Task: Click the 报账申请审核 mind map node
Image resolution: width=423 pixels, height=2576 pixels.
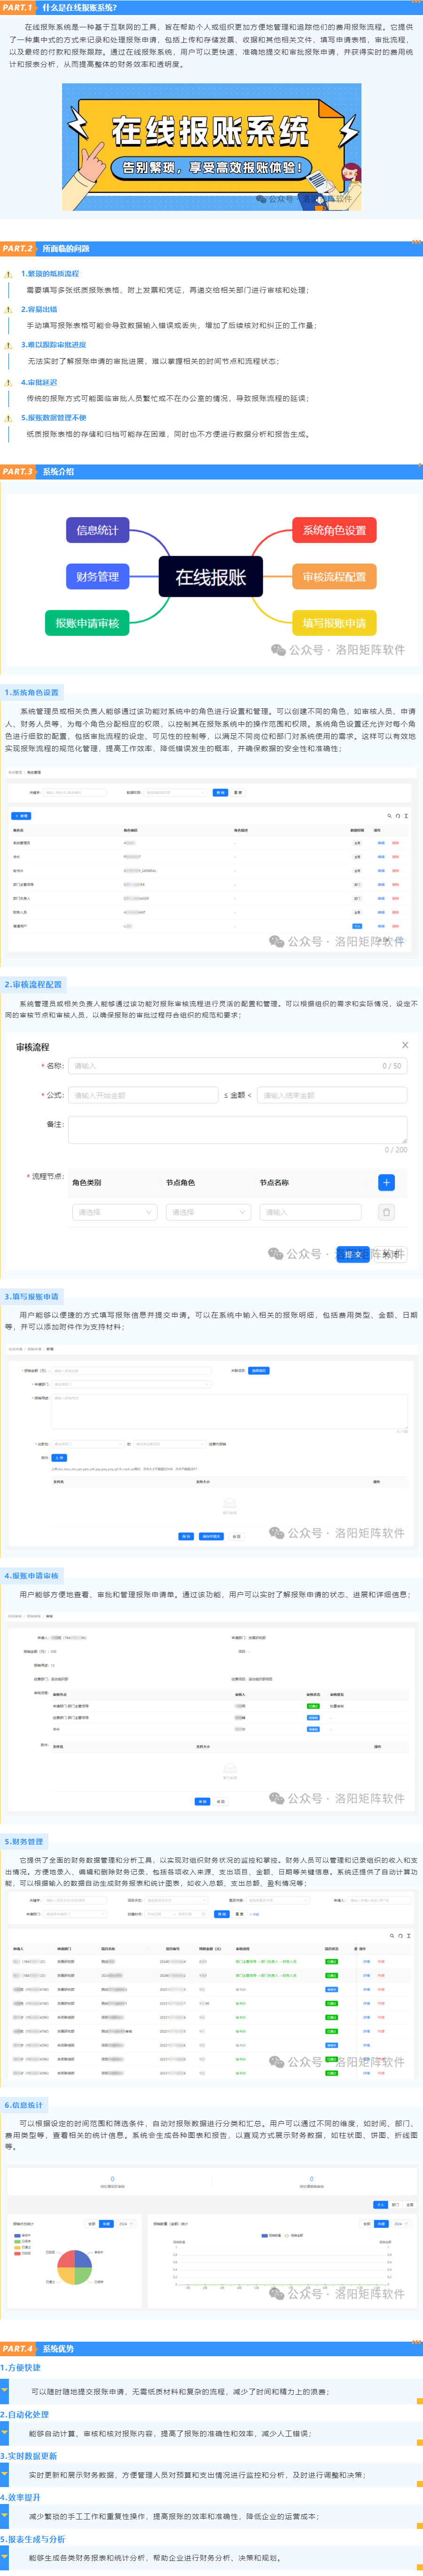Action: pyautogui.click(x=87, y=623)
